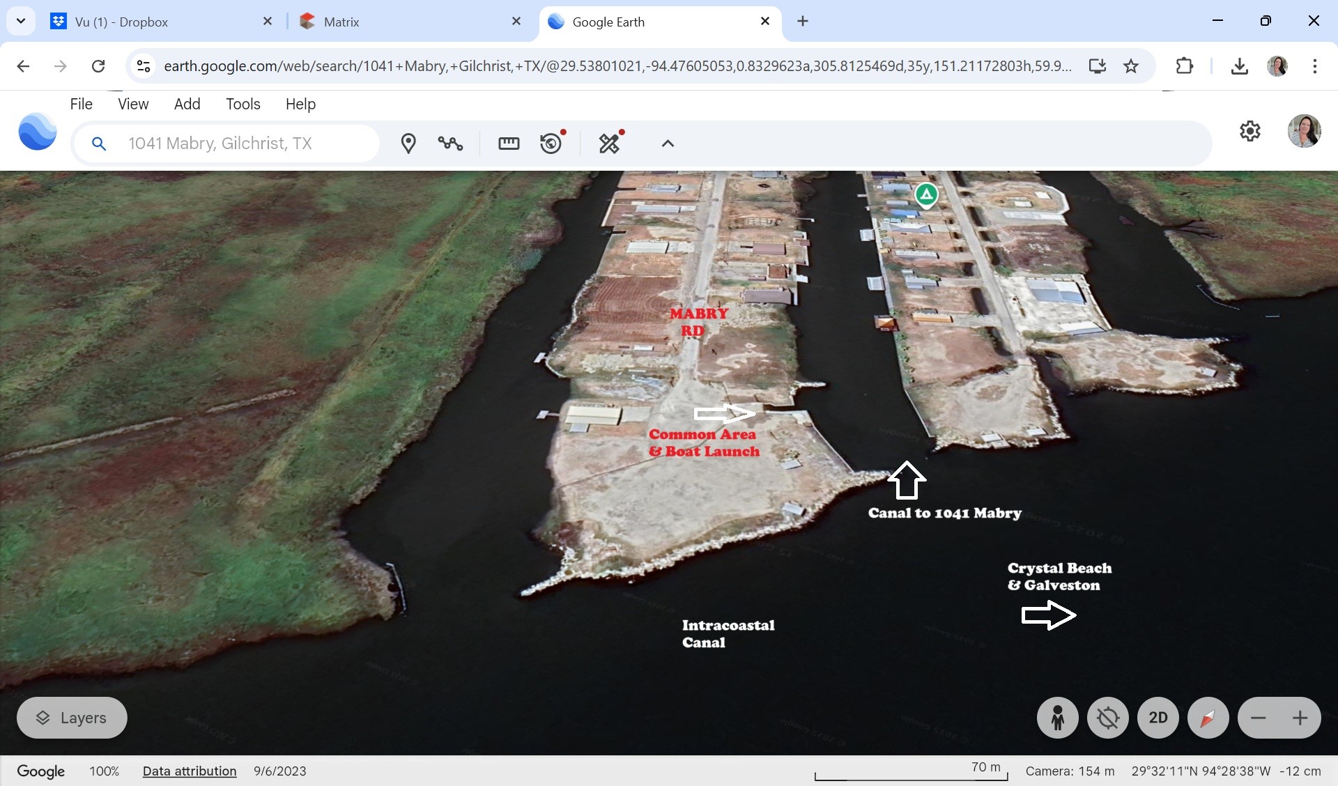The height and width of the screenshot is (786, 1338).
Task: Collapse the toolbar with the up chevron
Action: pos(668,144)
